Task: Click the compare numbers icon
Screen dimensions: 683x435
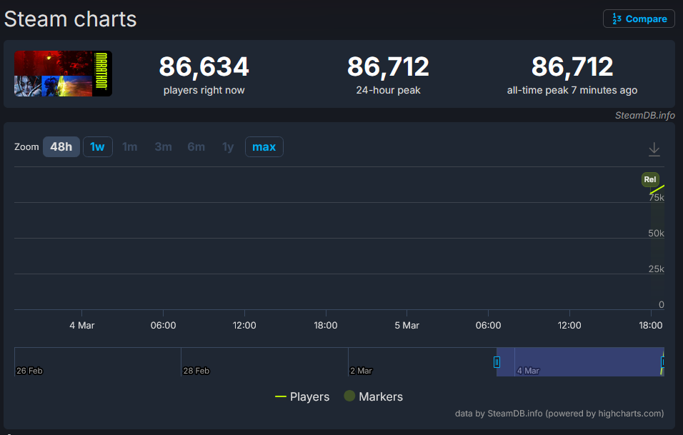Action: coord(617,19)
